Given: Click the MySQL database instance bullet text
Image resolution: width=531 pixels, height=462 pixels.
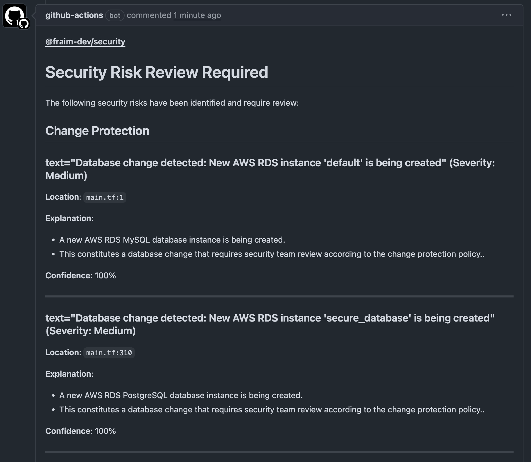Looking at the screenshot, I should pyautogui.click(x=172, y=240).
